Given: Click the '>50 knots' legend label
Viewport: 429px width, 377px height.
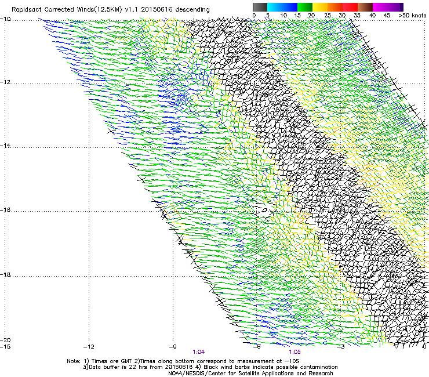Looking at the screenshot, I should pos(412,16).
